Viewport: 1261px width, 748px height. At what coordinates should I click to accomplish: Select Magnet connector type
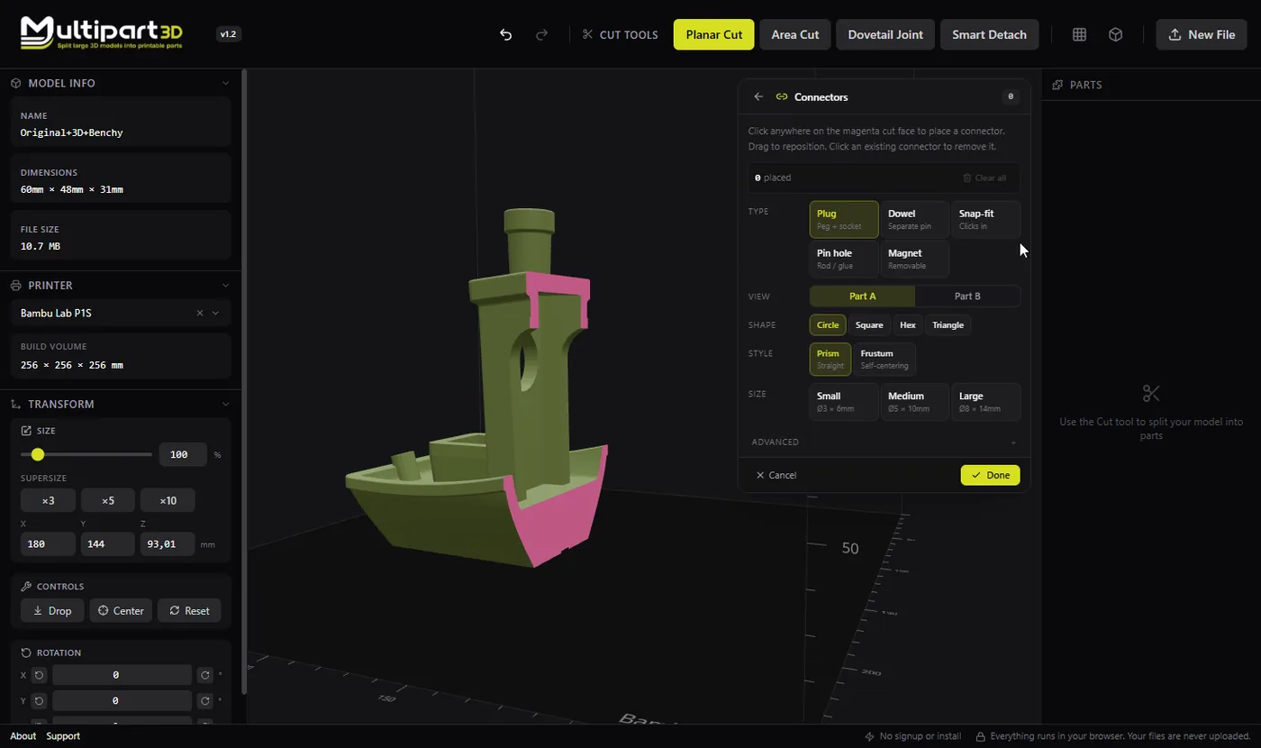click(x=915, y=260)
